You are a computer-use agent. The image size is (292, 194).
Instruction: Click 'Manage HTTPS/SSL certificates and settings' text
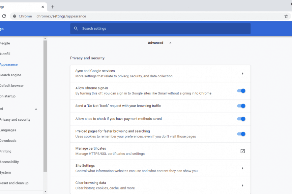coord(110,154)
